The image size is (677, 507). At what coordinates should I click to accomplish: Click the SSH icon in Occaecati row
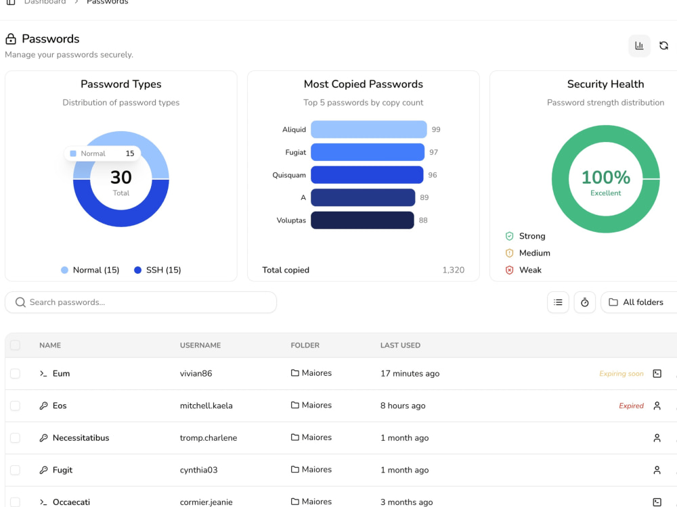(657, 502)
